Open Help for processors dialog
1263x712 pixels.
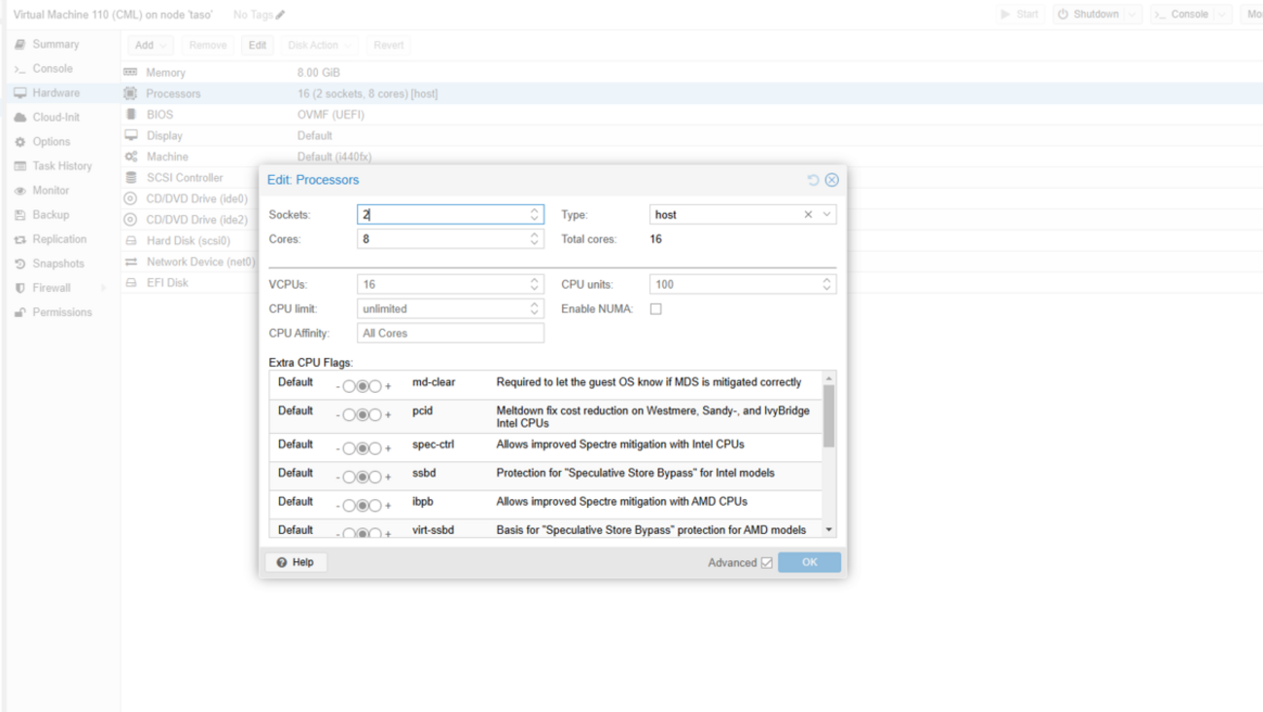296,562
